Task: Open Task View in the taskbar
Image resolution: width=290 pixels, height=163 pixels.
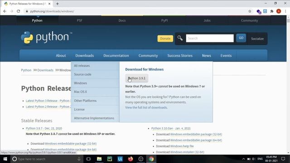Action: point(88,159)
